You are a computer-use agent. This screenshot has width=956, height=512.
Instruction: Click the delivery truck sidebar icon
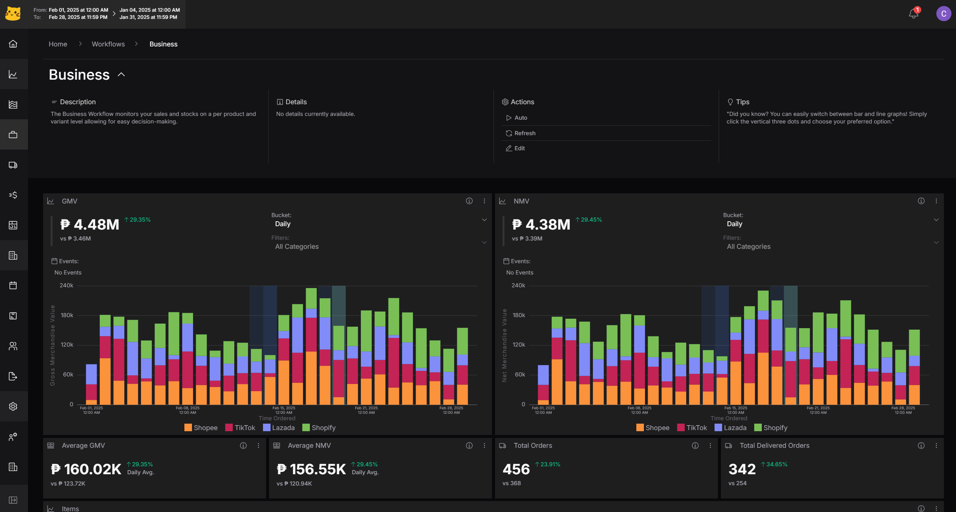tap(13, 165)
